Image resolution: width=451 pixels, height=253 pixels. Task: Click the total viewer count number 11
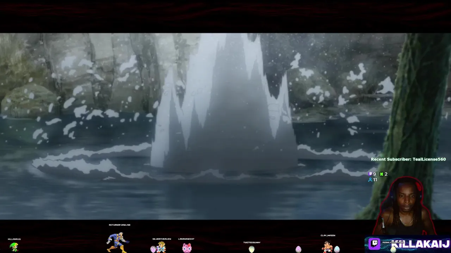(x=375, y=180)
